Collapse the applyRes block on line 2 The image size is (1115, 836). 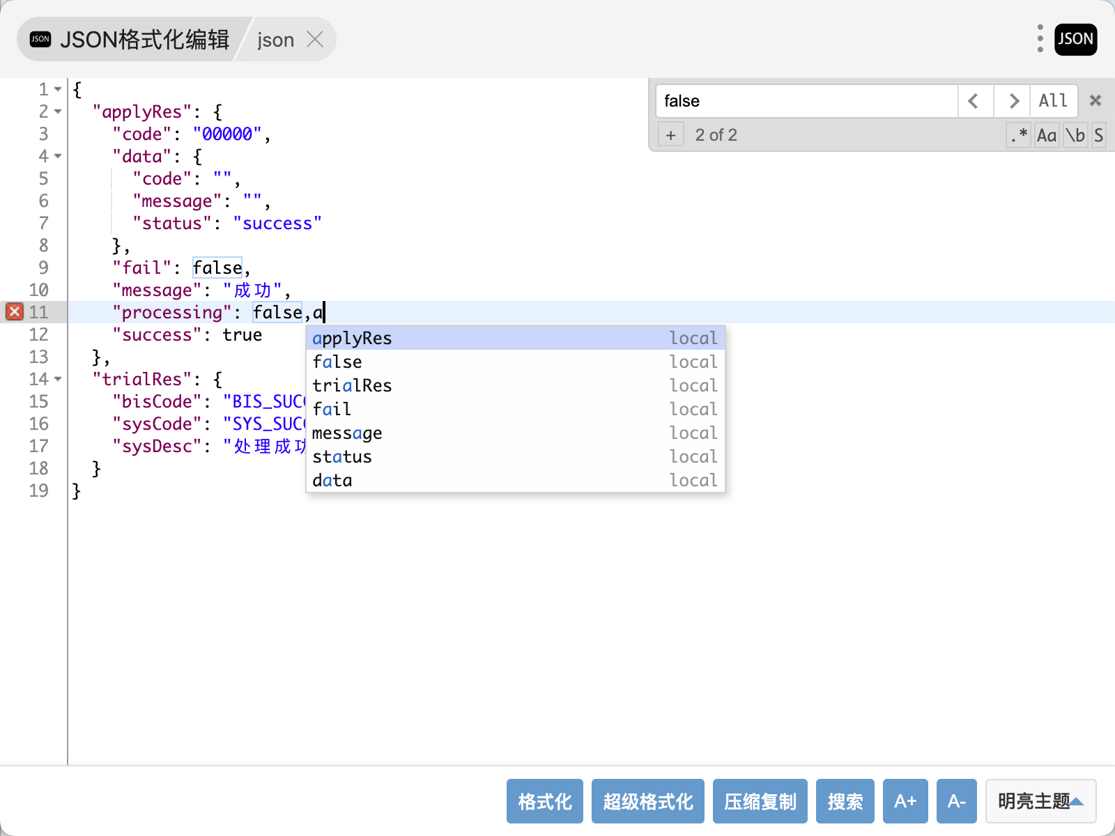click(x=58, y=111)
